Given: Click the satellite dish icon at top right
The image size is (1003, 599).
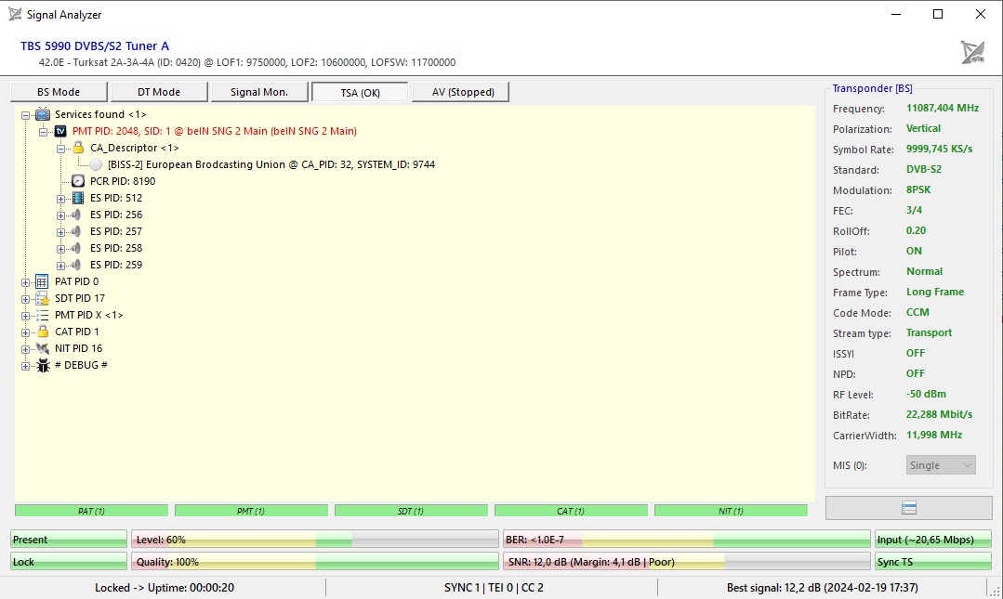Looking at the screenshot, I should (973, 52).
